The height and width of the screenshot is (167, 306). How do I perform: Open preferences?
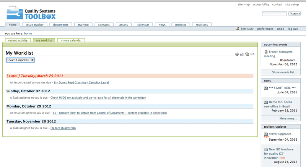coord(265,29)
